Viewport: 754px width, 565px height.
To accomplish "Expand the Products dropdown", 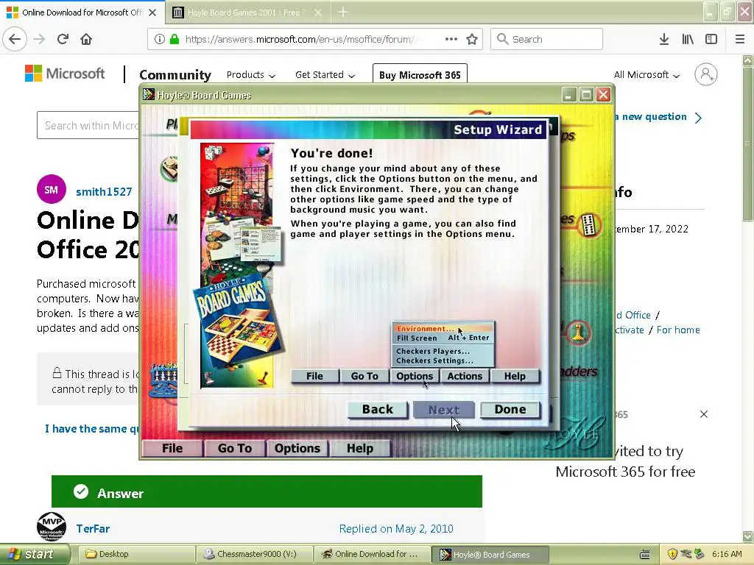I will click(250, 75).
